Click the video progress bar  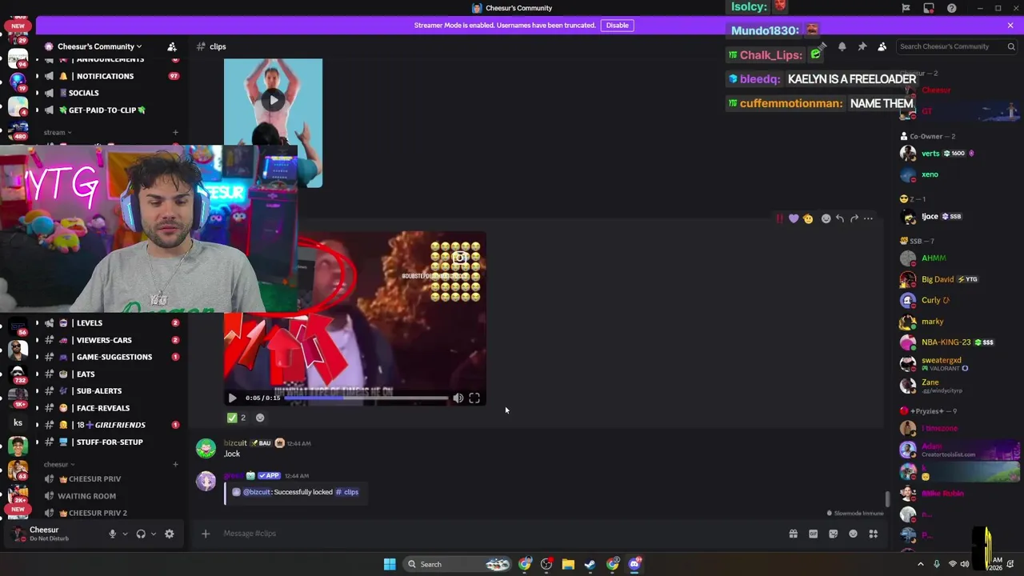[366, 398]
